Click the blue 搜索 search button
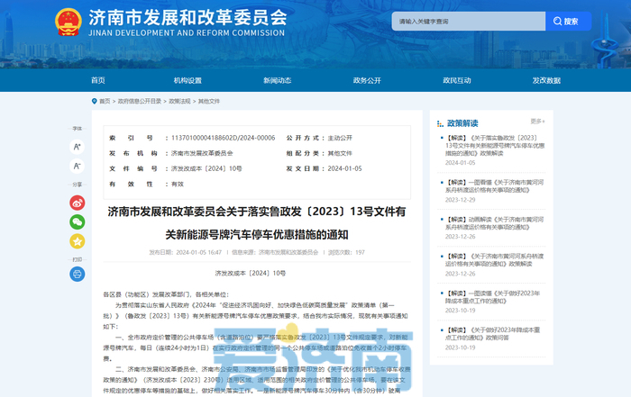This screenshot has height=397, width=631. point(568,22)
